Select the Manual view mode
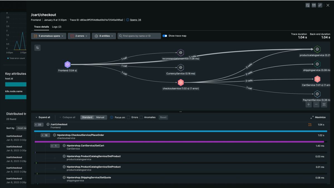The height and width of the screenshot is (188, 334). pos(100,117)
